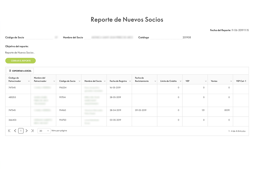Select page number 1 in pager
The width and height of the screenshot is (254, 177).
pyautogui.click(x=21, y=131)
